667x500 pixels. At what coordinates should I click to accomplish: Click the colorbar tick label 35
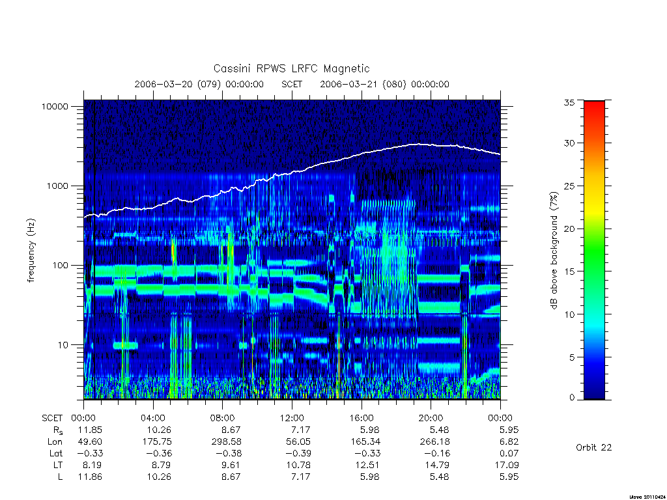pos(569,102)
